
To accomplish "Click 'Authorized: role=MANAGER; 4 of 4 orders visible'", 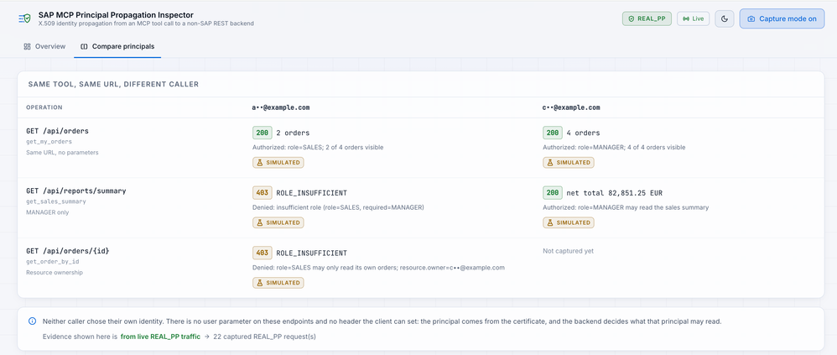I will click(614, 148).
